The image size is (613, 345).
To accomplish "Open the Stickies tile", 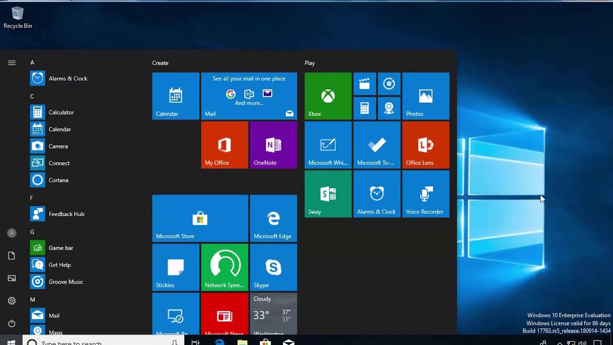I will click(176, 267).
